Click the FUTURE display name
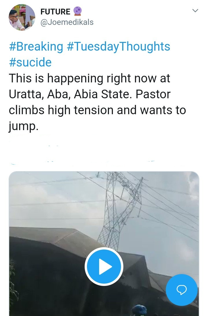The height and width of the screenshot is (316, 208). [x=55, y=12]
